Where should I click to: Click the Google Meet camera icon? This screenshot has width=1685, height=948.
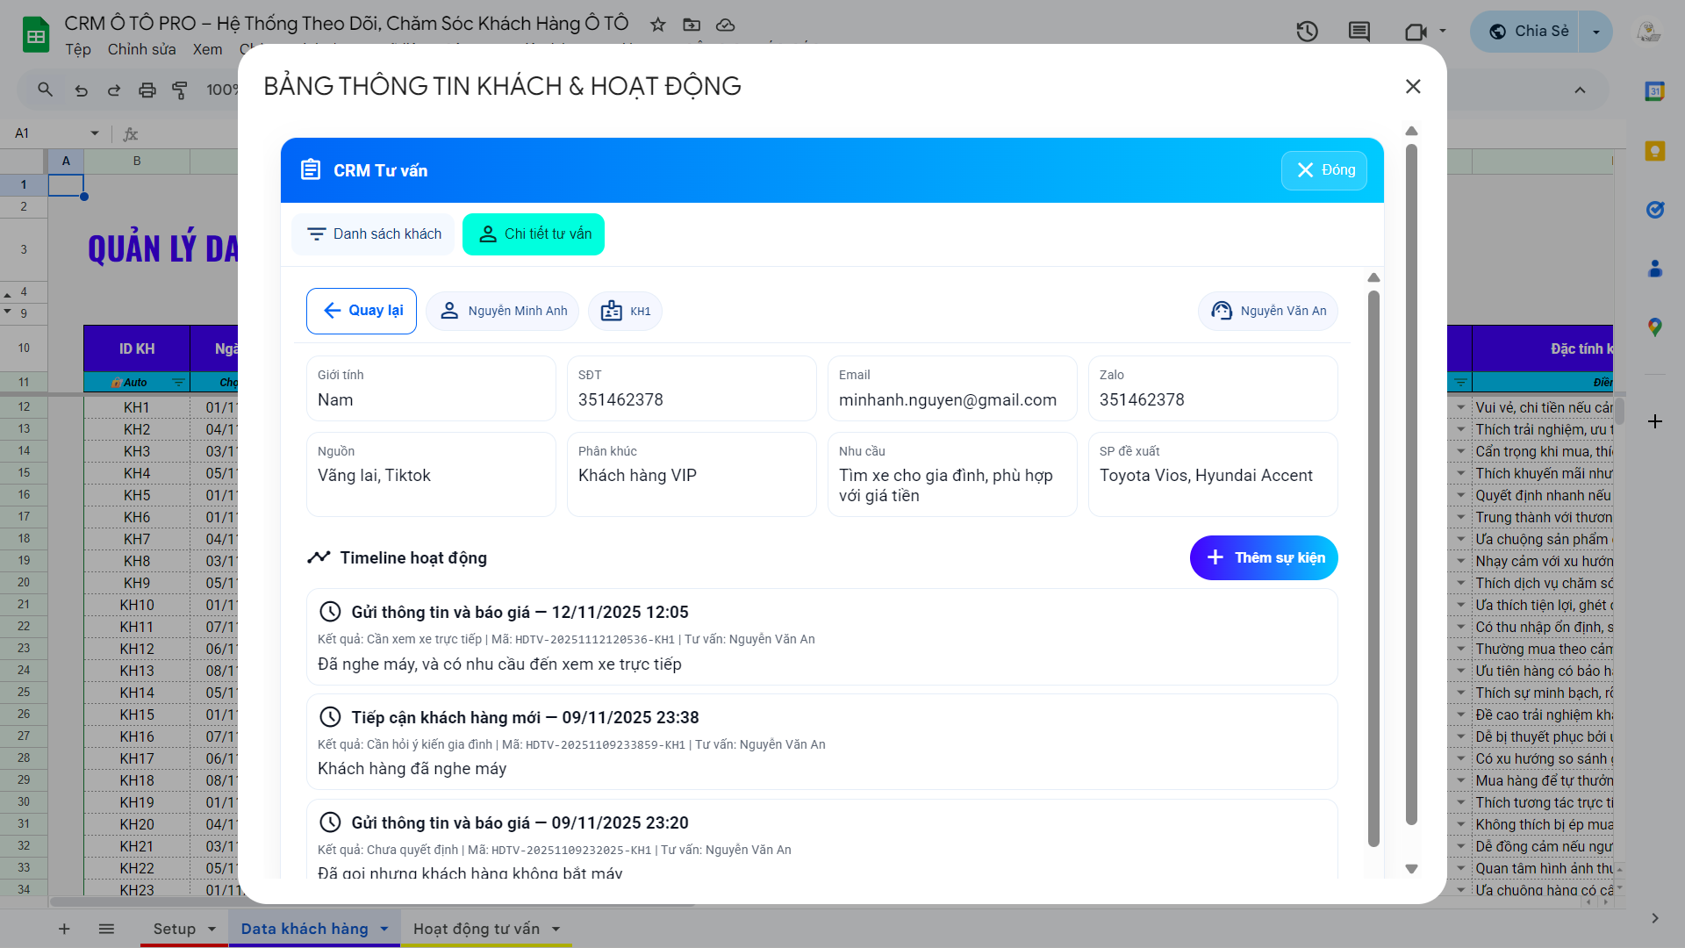tap(1415, 32)
